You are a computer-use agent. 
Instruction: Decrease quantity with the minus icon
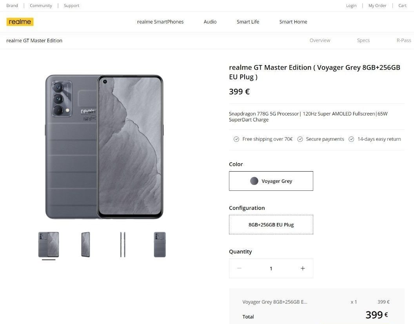(239, 268)
